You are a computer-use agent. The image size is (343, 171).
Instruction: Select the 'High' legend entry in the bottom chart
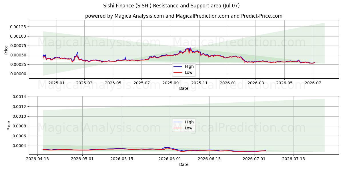point(183,122)
